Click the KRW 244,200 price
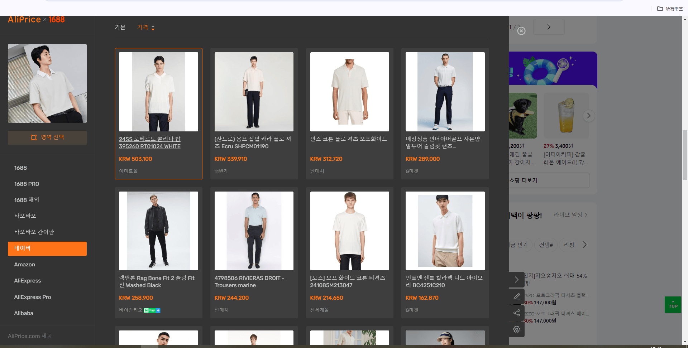The width and height of the screenshot is (688, 348). [x=231, y=298]
